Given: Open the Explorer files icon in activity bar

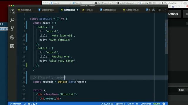Looking at the screenshot, I should (12, 11).
